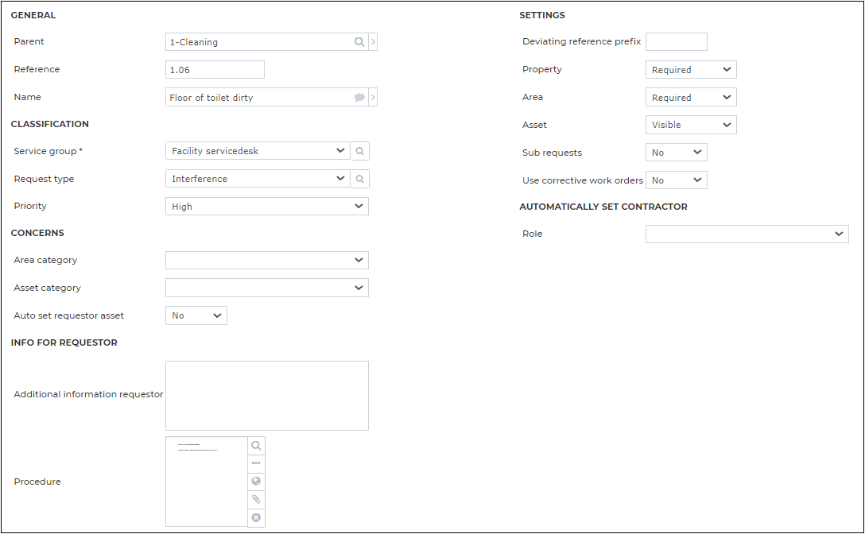Open the Request type dropdown
This screenshot has width=865, height=534.
[x=258, y=179]
